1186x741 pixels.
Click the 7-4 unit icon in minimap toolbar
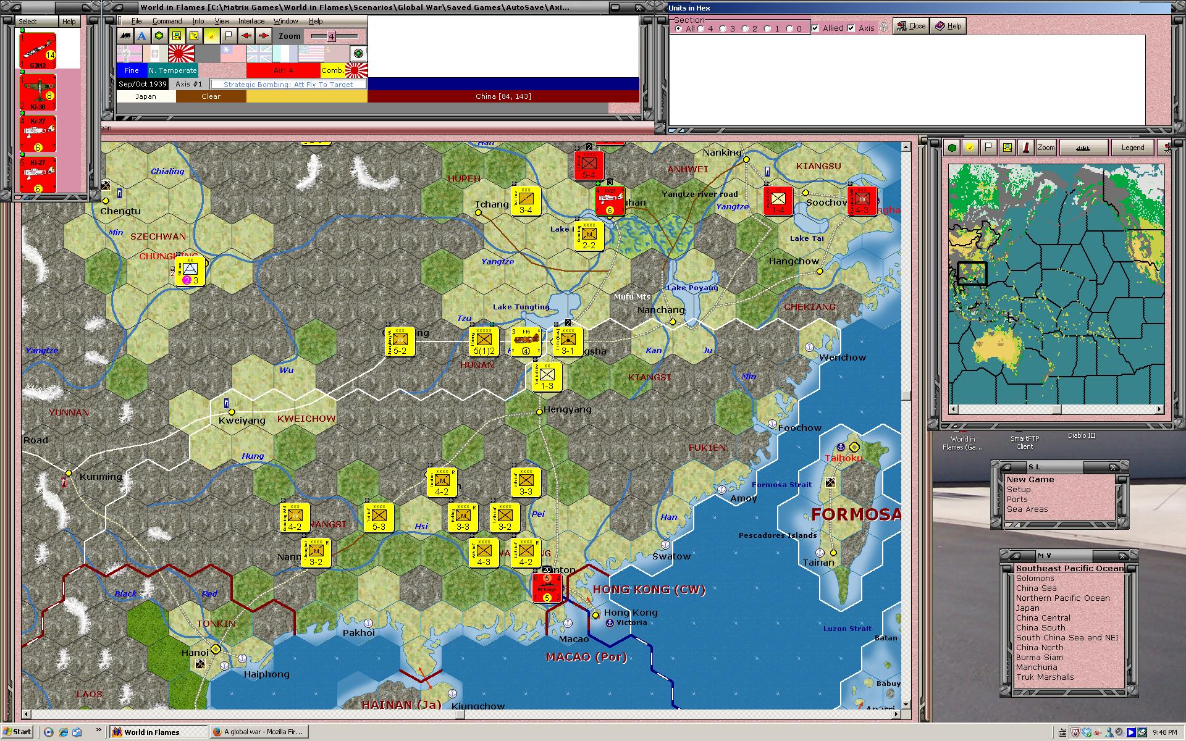coord(1007,148)
